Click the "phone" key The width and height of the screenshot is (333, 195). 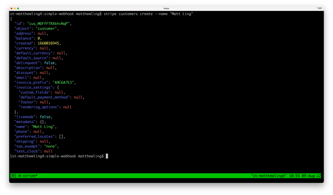tap(22, 132)
